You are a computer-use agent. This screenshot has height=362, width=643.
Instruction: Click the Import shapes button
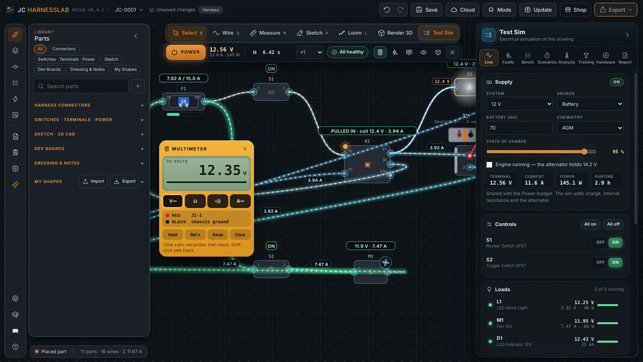tap(93, 181)
